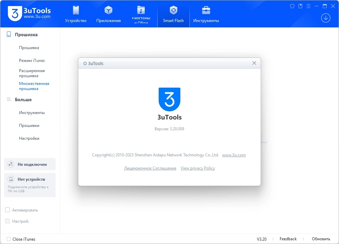Open Настройки in sidebar
This screenshot has width=339, height=244.
click(29, 138)
